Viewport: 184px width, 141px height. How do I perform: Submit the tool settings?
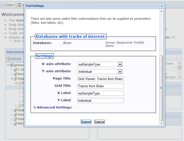pyautogui.click(x=86, y=122)
